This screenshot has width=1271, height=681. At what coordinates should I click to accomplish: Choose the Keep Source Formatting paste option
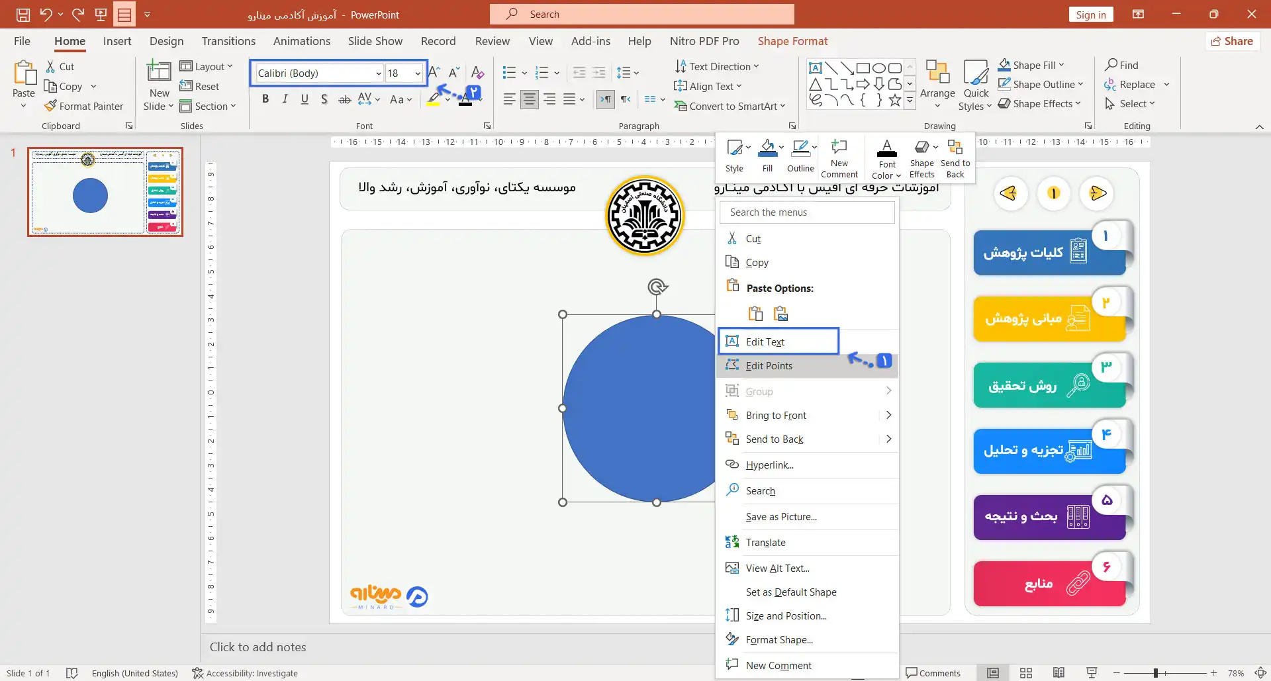(x=755, y=314)
